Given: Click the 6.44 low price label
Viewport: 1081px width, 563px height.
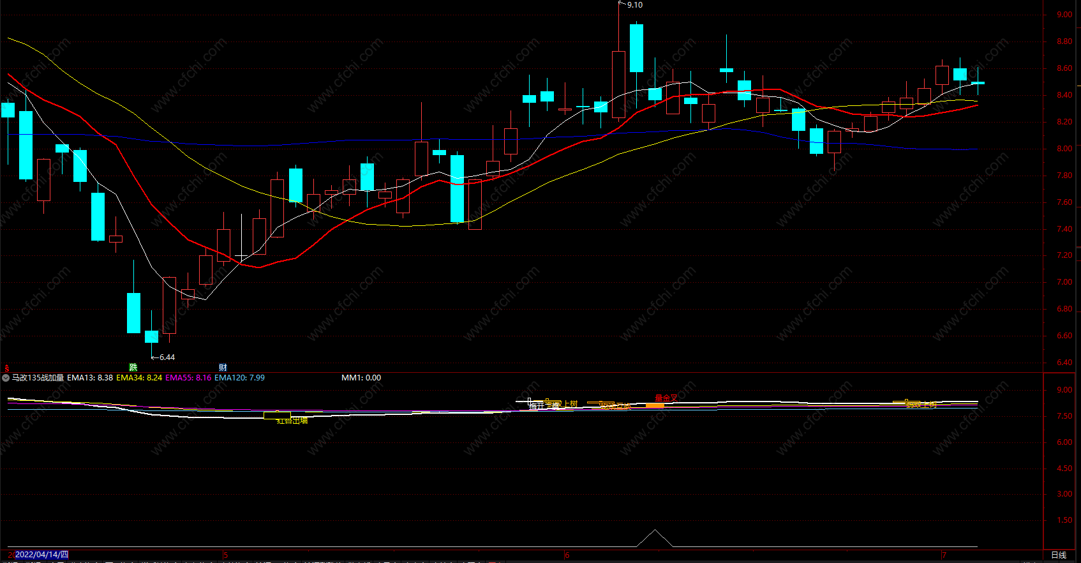Looking at the screenshot, I should click(x=167, y=357).
